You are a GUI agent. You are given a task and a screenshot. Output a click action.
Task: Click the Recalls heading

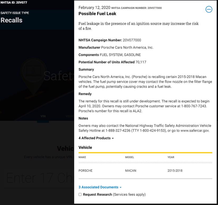click(x=11, y=20)
